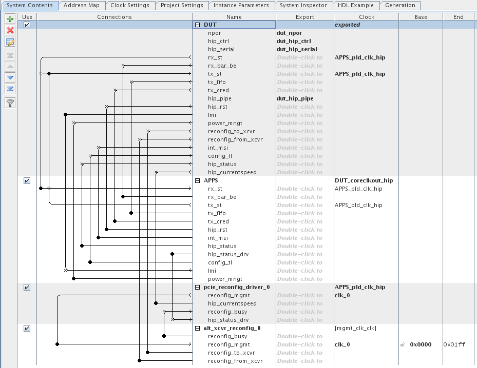Image resolution: width=477 pixels, height=368 pixels.
Task: Click the blue move to bottom icon
Action: [x=10, y=89]
